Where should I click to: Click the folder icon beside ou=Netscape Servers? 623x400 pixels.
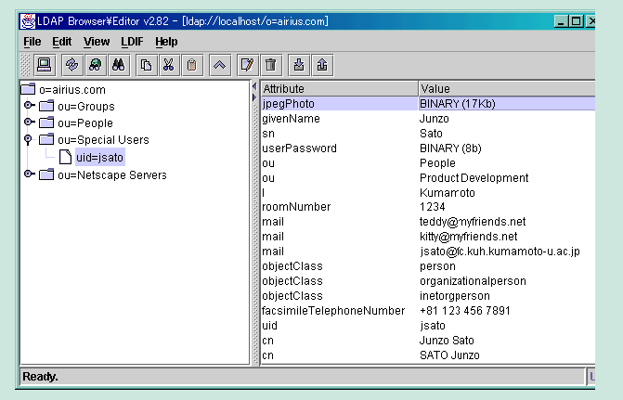46,174
